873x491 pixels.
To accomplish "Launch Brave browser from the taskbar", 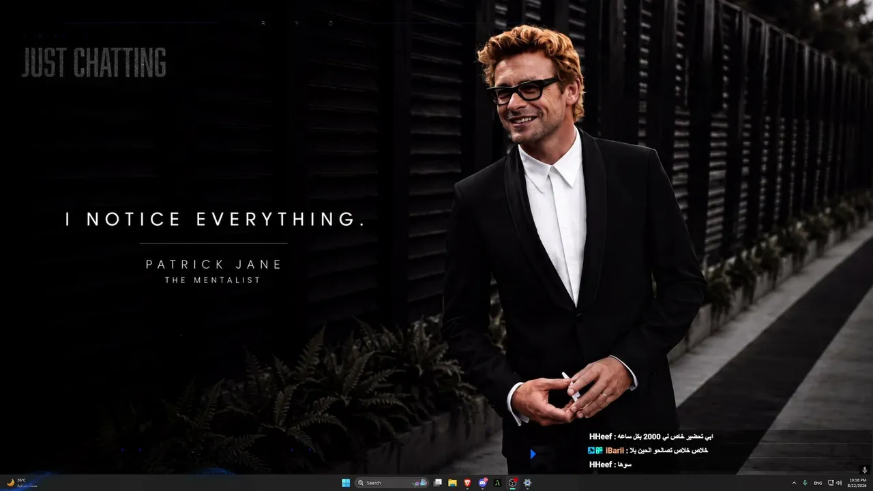I will click(467, 483).
